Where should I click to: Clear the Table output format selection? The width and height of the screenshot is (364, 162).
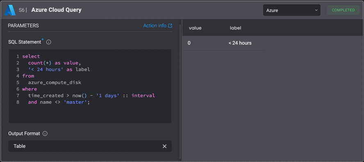(x=165, y=146)
